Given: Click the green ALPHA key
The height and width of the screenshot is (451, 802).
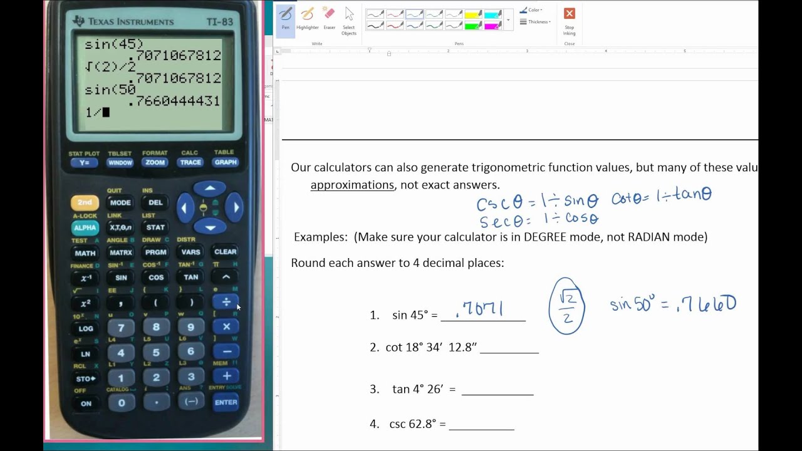Looking at the screenshot, I should (85, 227).
